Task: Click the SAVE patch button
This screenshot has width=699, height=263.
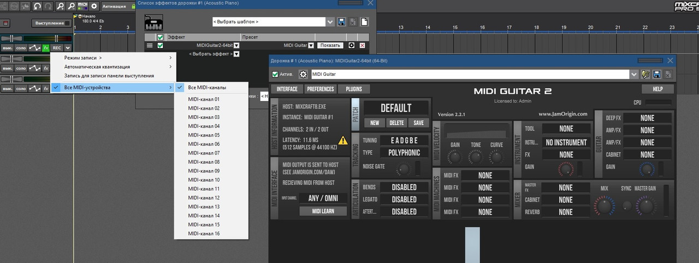Action: (418, 123)
